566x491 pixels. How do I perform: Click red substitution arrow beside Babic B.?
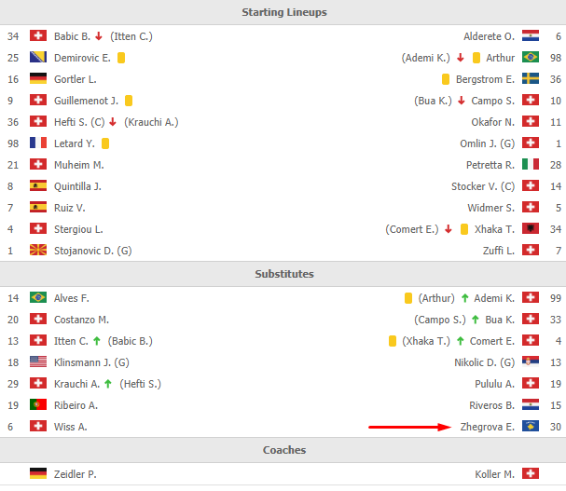coord(99,36)
